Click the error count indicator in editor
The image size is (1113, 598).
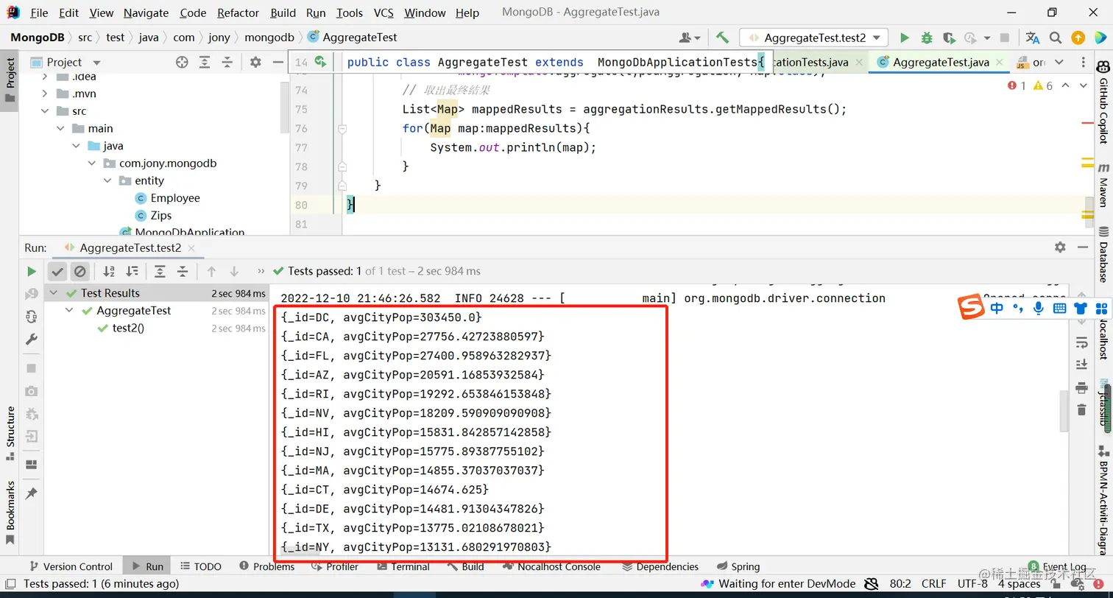1016,86
